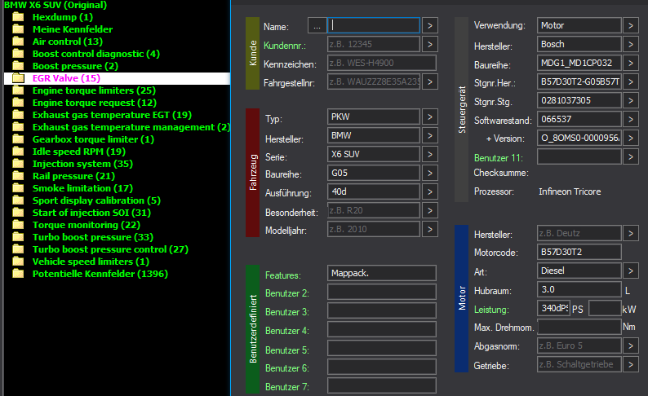This screenshot has height=396, width=648.
Task: Click the ellipsis button next to Name
Action: point(317,25)
